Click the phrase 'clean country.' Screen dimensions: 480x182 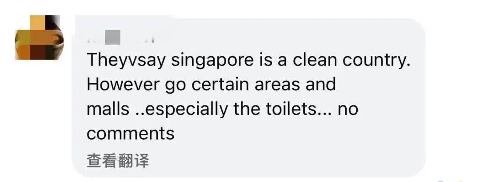(x=351, y=60)
